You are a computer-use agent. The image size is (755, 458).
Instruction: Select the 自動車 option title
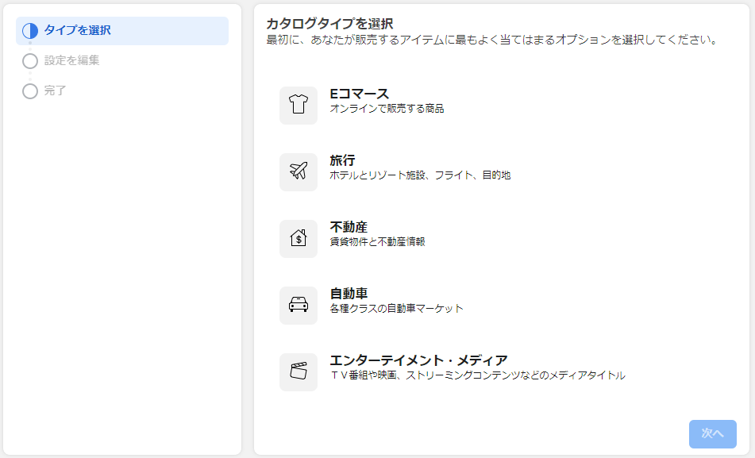pos(349,294)
